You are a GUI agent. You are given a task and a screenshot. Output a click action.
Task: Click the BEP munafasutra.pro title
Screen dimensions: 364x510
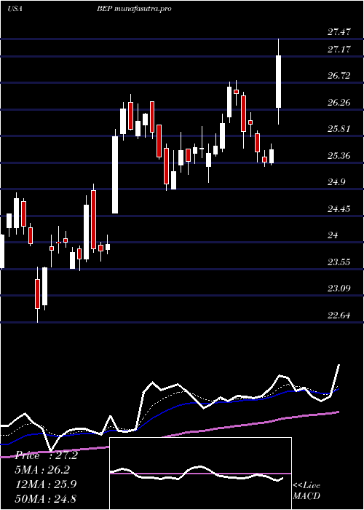[x=134, y=9]
